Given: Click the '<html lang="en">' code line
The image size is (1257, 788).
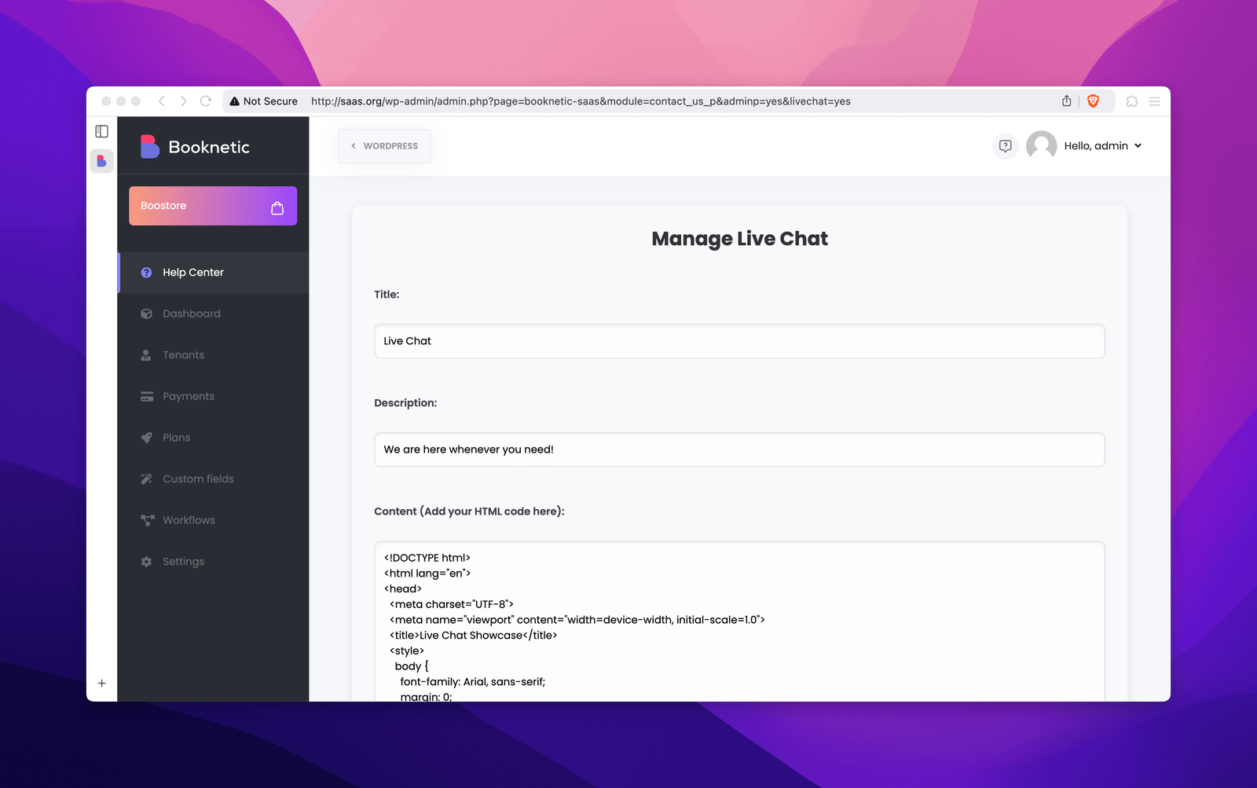Looking at the screenshot, I should point(427,574).
